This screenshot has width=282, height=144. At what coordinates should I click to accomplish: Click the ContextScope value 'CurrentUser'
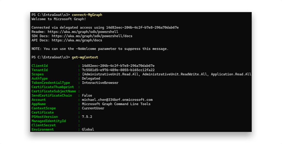[x=93, y=108]
